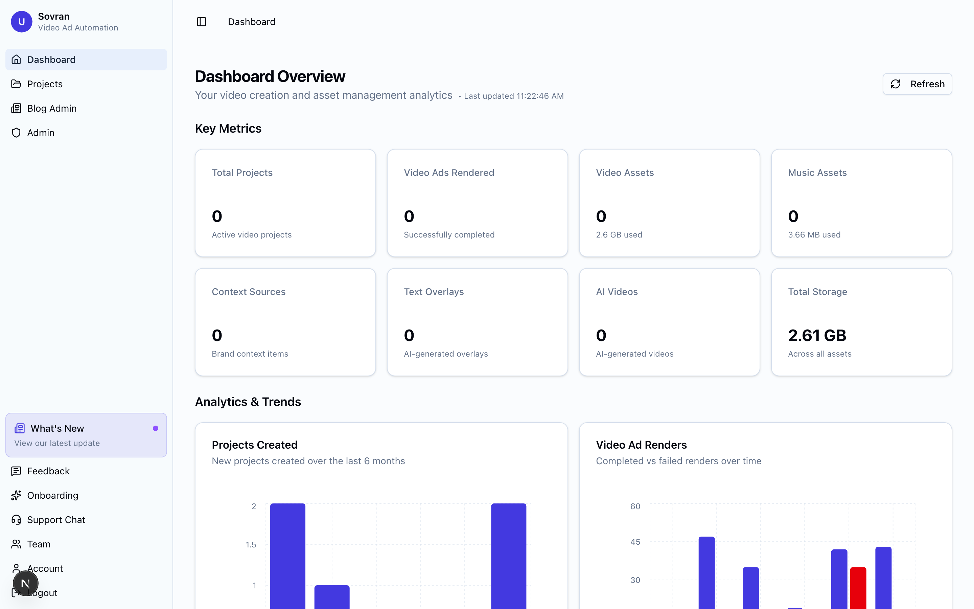Open the Feedback page

(x=86, y=471)
